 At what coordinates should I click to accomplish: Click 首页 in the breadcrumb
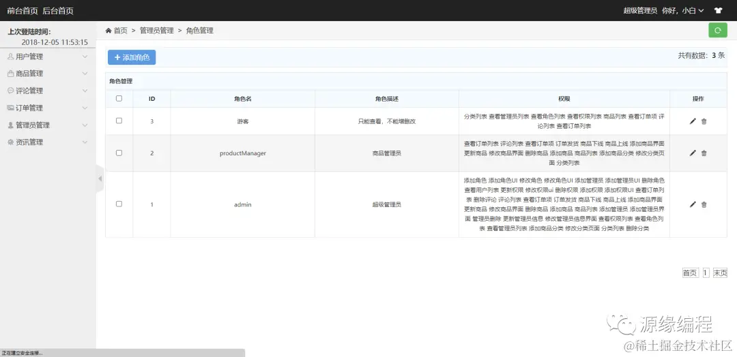click(x=120, y=31)
